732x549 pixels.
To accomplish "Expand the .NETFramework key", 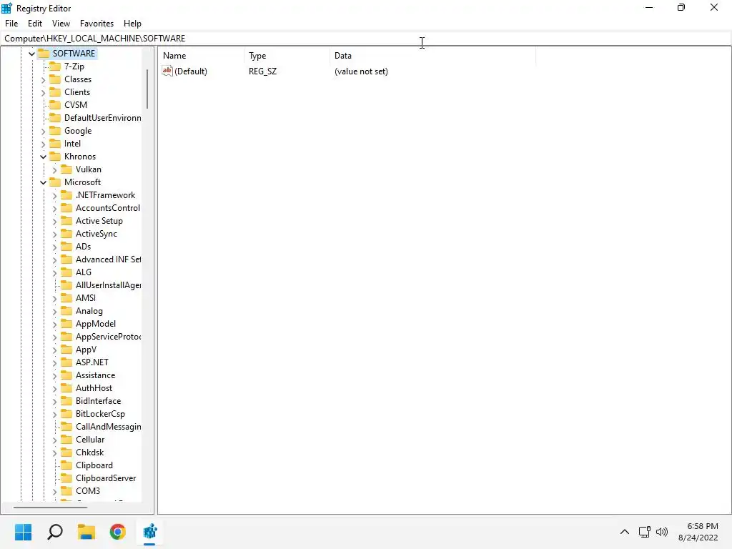I will tap(54, 196).
